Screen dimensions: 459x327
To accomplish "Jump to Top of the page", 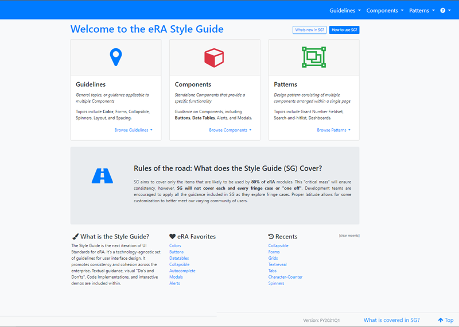I will pos(445,320).
